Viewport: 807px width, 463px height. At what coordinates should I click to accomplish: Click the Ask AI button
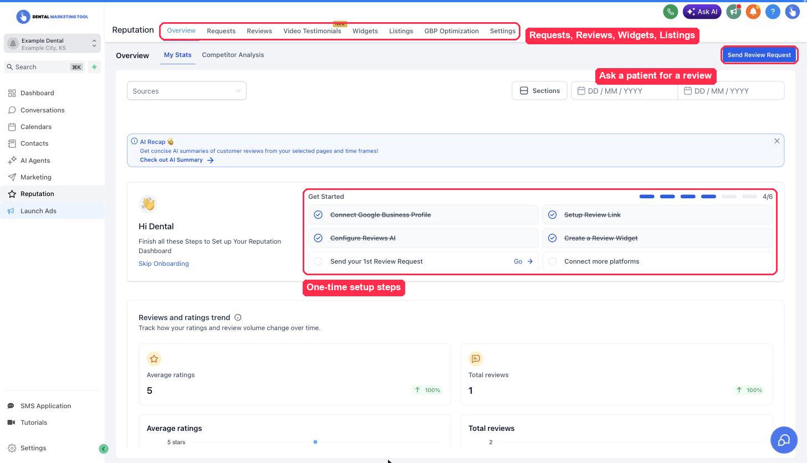point(702,12)
